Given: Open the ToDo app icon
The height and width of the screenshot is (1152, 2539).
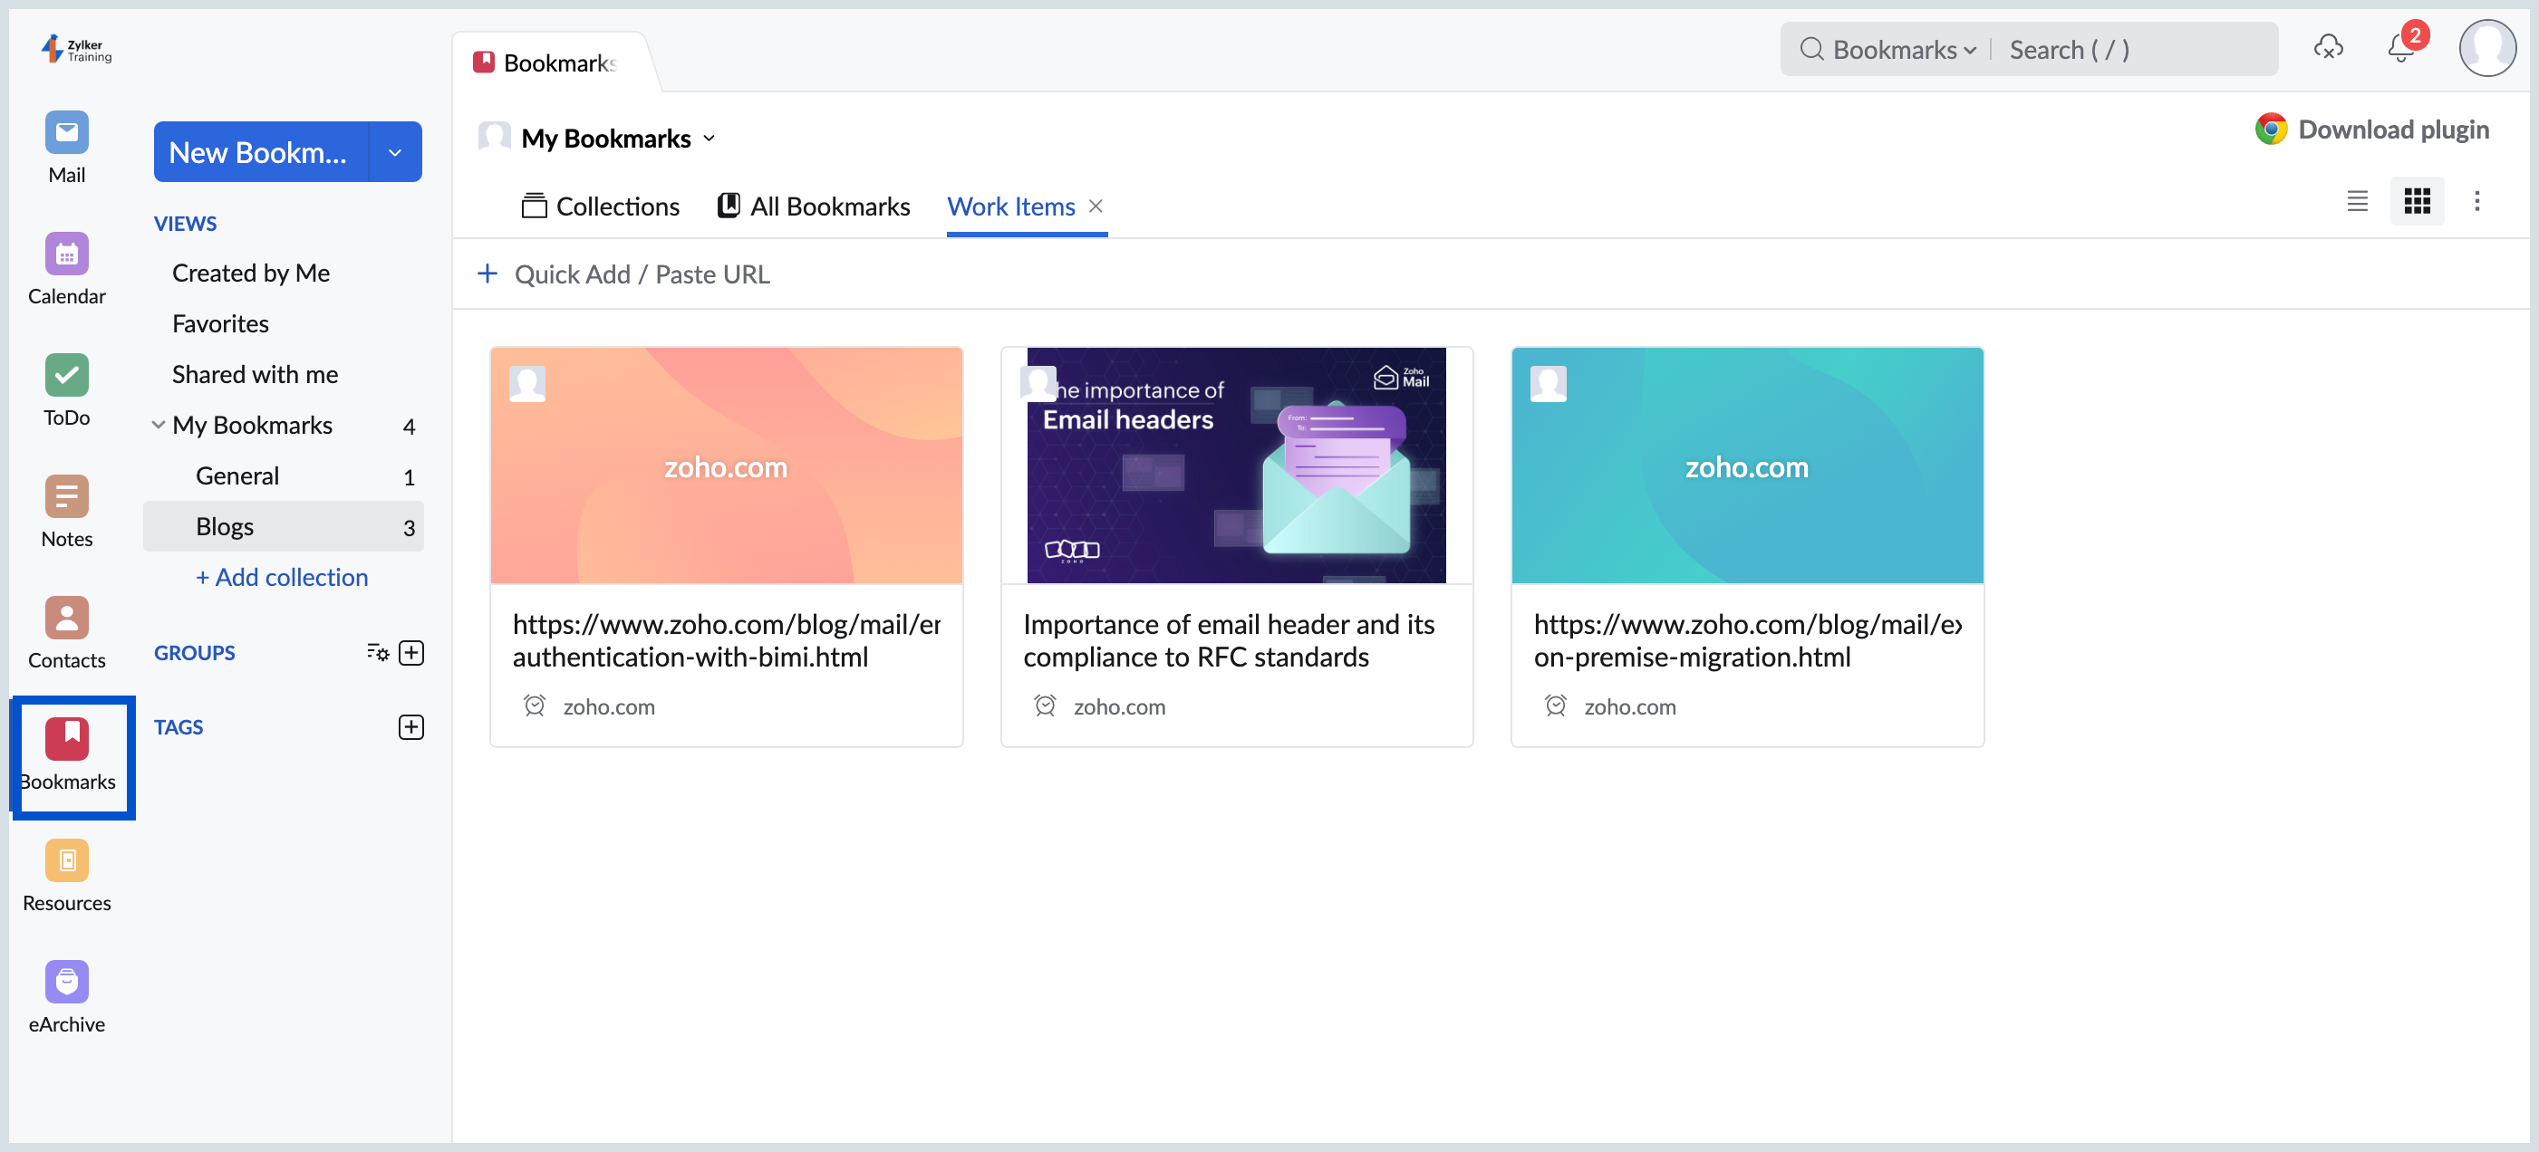Looking at the screenshot, I should click(x=66, y=376).
